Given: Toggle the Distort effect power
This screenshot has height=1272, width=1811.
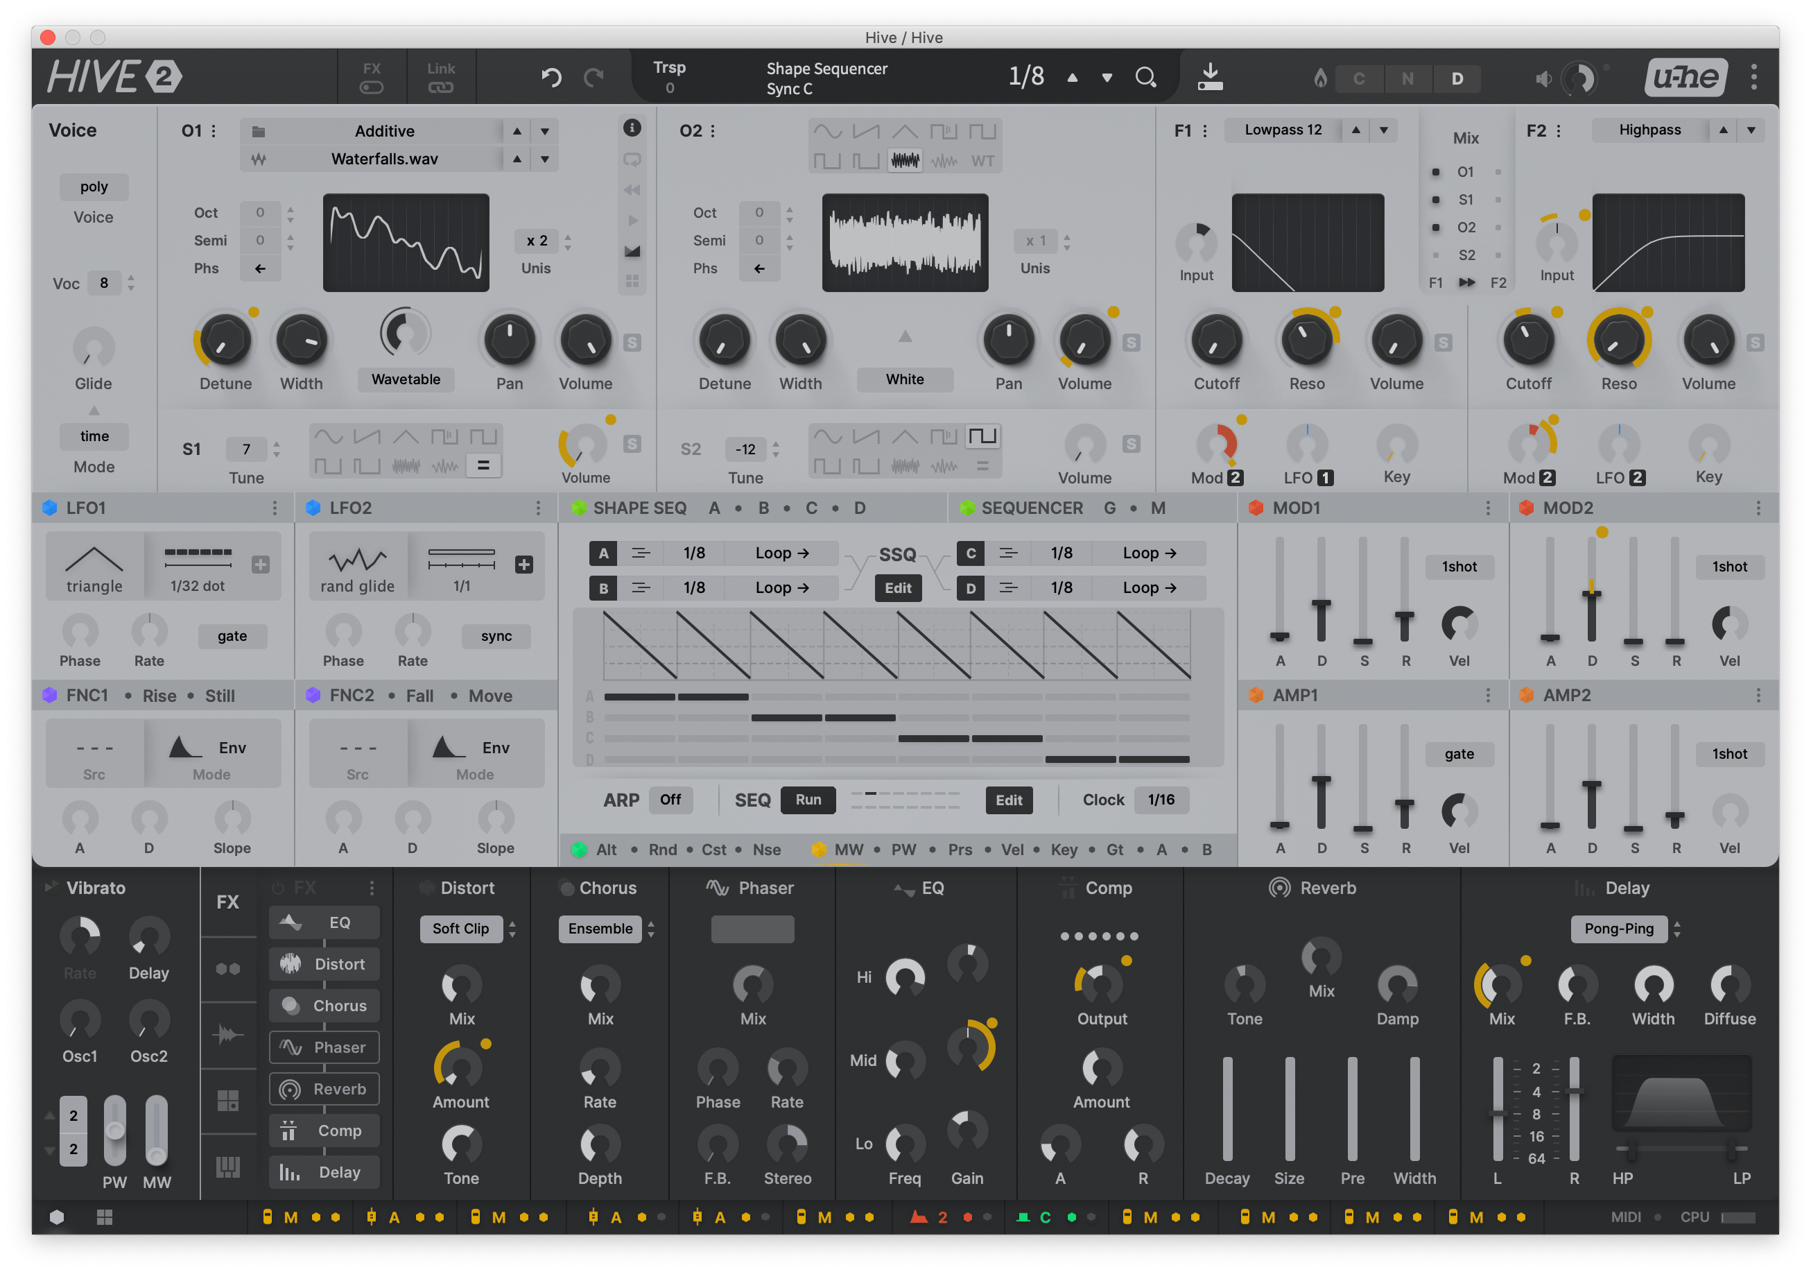Looking at the screenshot, I should click(x=426, y=888).
